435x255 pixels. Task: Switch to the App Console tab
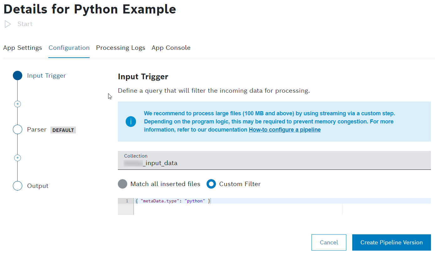pyautogui.click(x=171, y=48)
